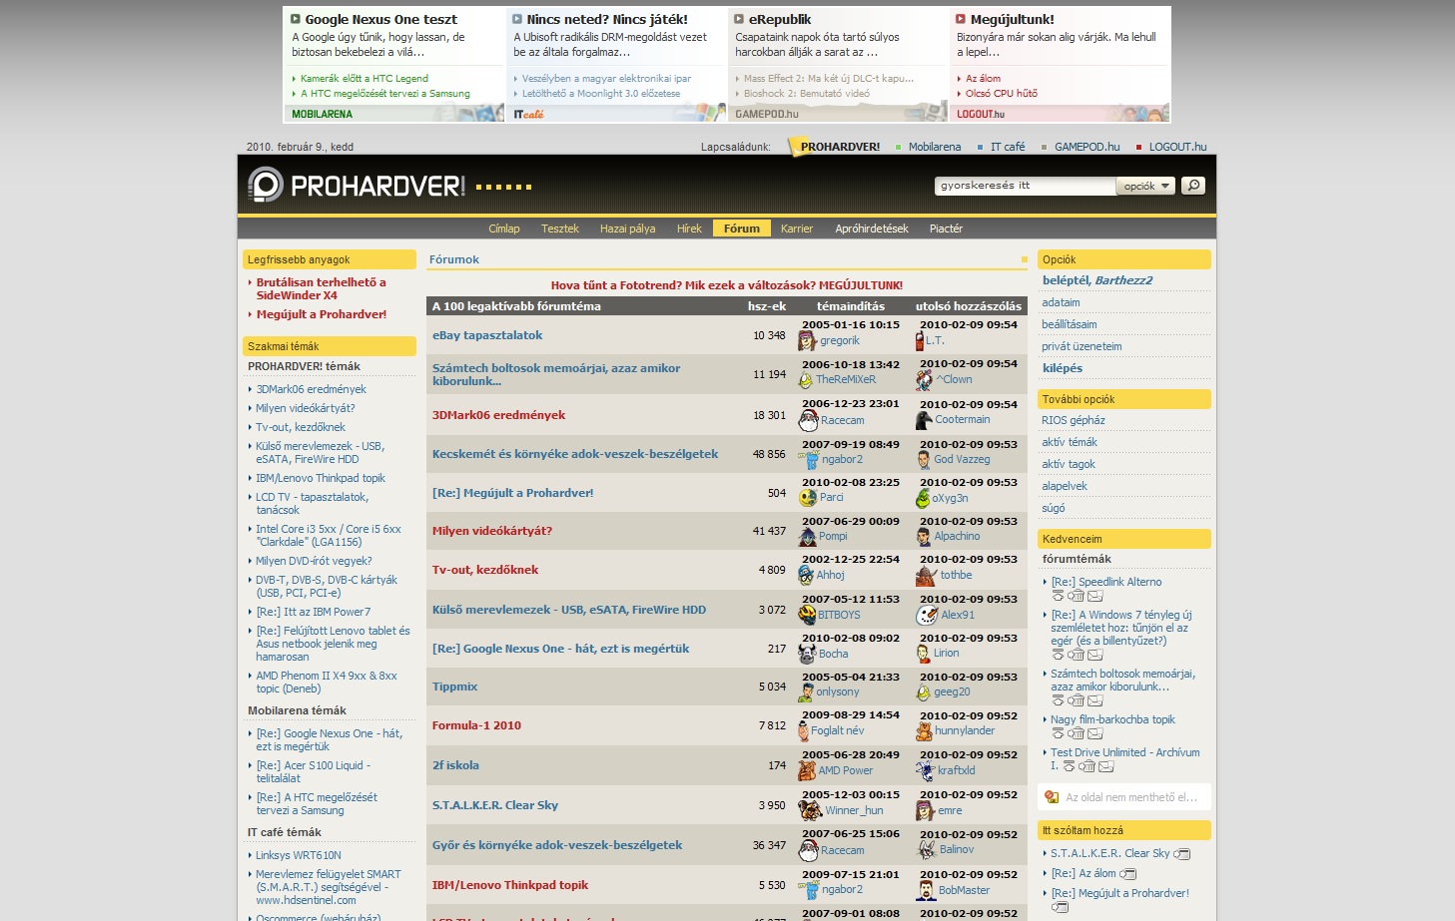Click into the 'gyorskeresés itt' search field

[1025, 186]
